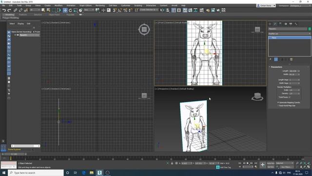
Task: Click the large Set Keys plus button
Action: [263, 165]
